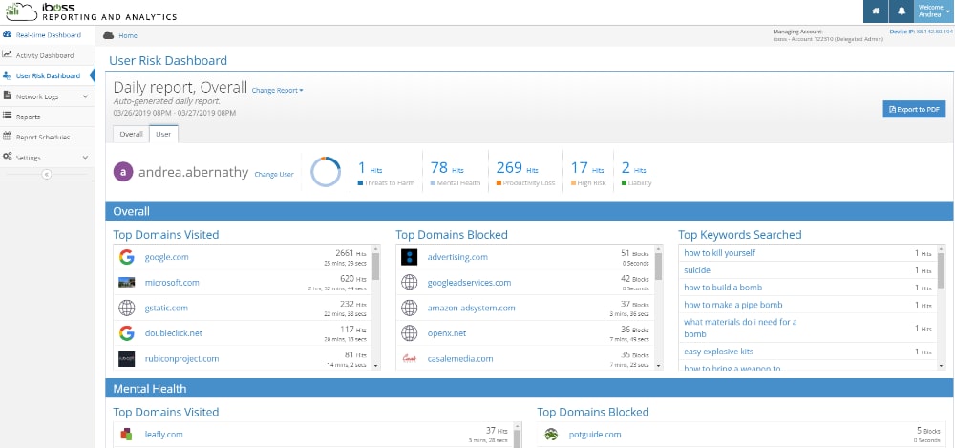Click the Activity Dashboard chart icon
955x448 pixels.
[8, 54]
